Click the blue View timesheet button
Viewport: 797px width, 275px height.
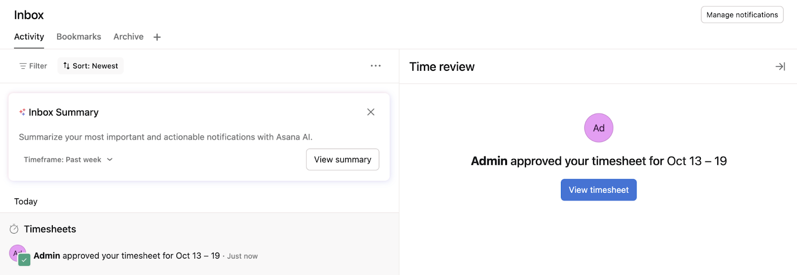click(x=598, y=190)
